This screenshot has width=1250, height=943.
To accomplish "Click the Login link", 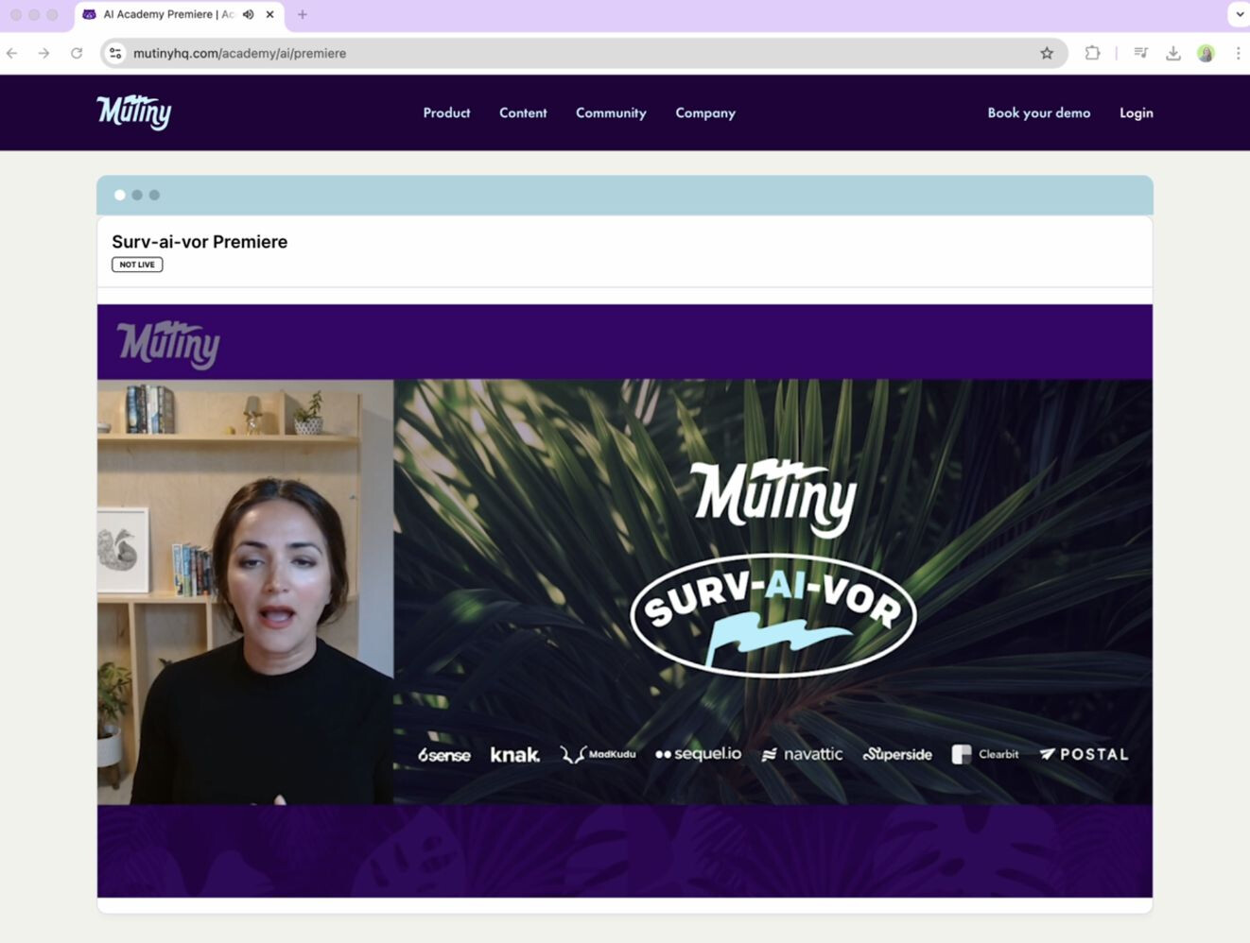I will point(1137,112).
